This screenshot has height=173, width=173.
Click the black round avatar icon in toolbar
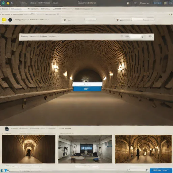pos(10,20)
